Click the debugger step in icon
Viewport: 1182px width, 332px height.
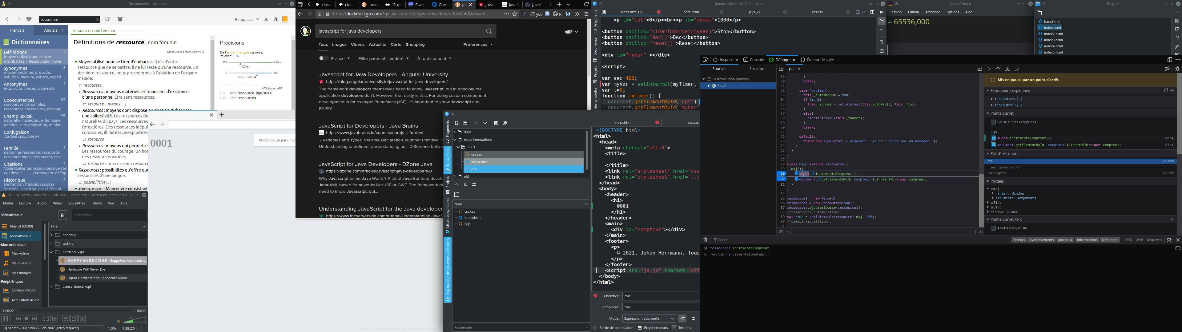pyautogui.click(x=1007, y=69)
